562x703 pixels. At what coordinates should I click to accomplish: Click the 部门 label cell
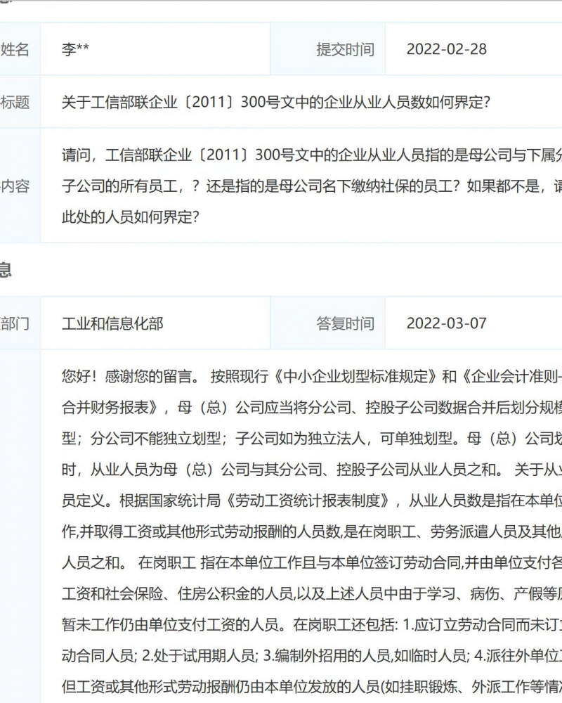click(20, 323)
